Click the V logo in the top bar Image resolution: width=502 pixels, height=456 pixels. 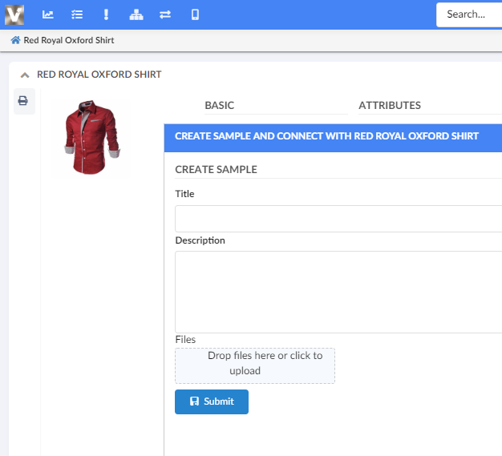pyautogui.click(x=14, y=14)
